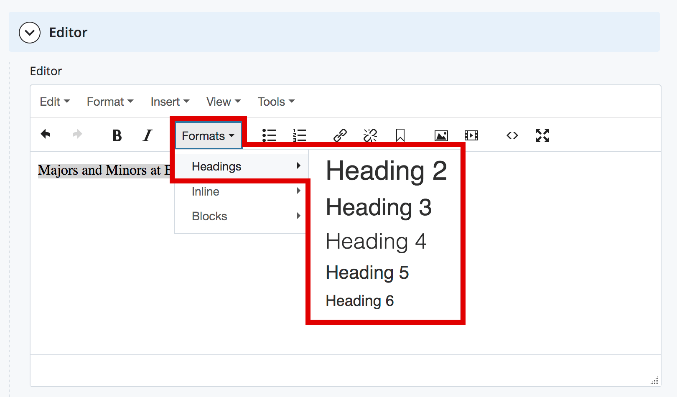677x397 pixels.
Task: Collapse the Editor section chevron
Action: click(x=30, y=33)
